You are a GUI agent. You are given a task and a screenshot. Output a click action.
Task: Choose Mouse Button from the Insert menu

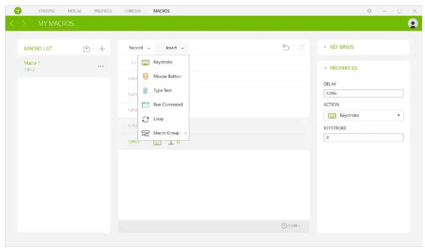point(163,76)
